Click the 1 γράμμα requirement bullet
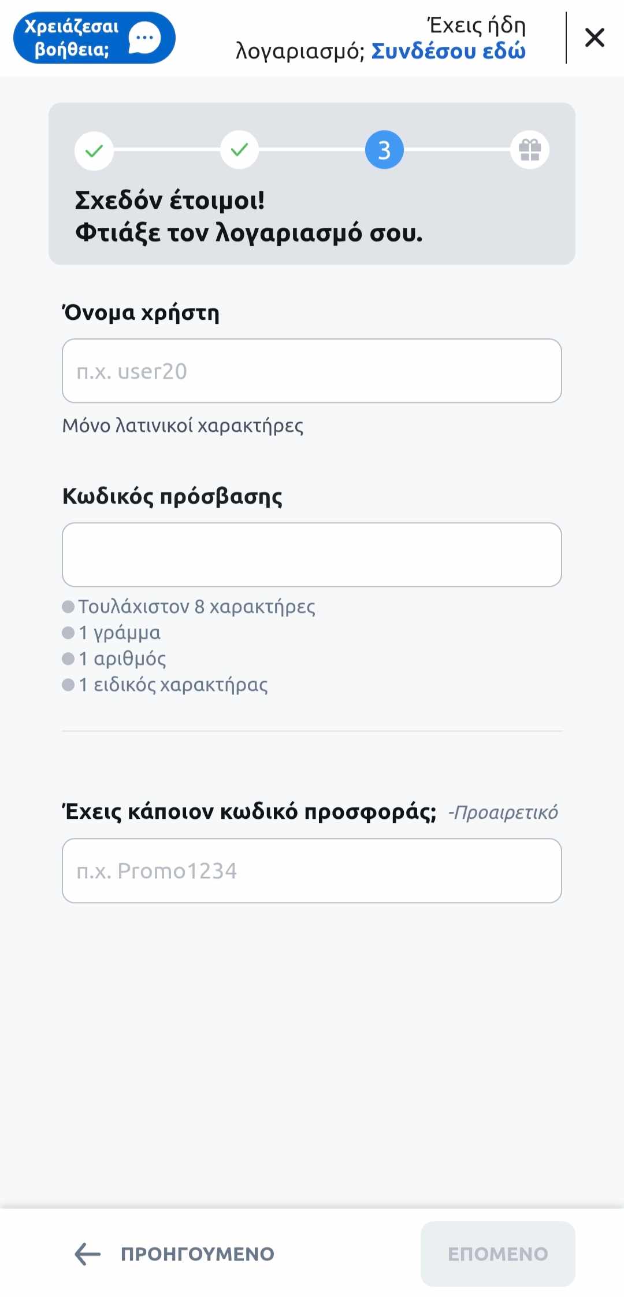The width and height of the screenshot is (624, 1297). (112, 632)
